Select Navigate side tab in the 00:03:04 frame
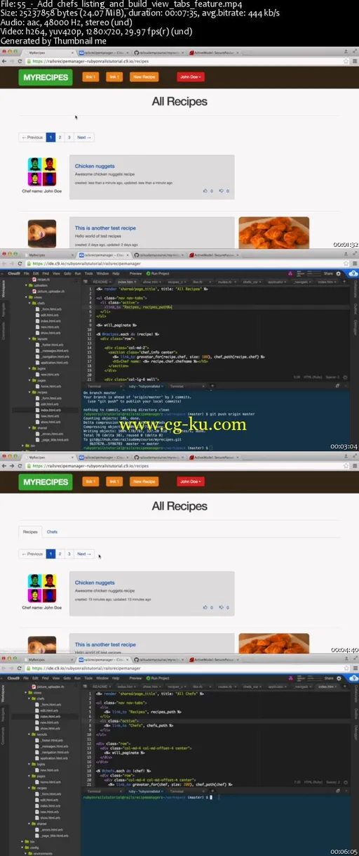359x856 pixels. pyautogui.click(x=3, y=310)
